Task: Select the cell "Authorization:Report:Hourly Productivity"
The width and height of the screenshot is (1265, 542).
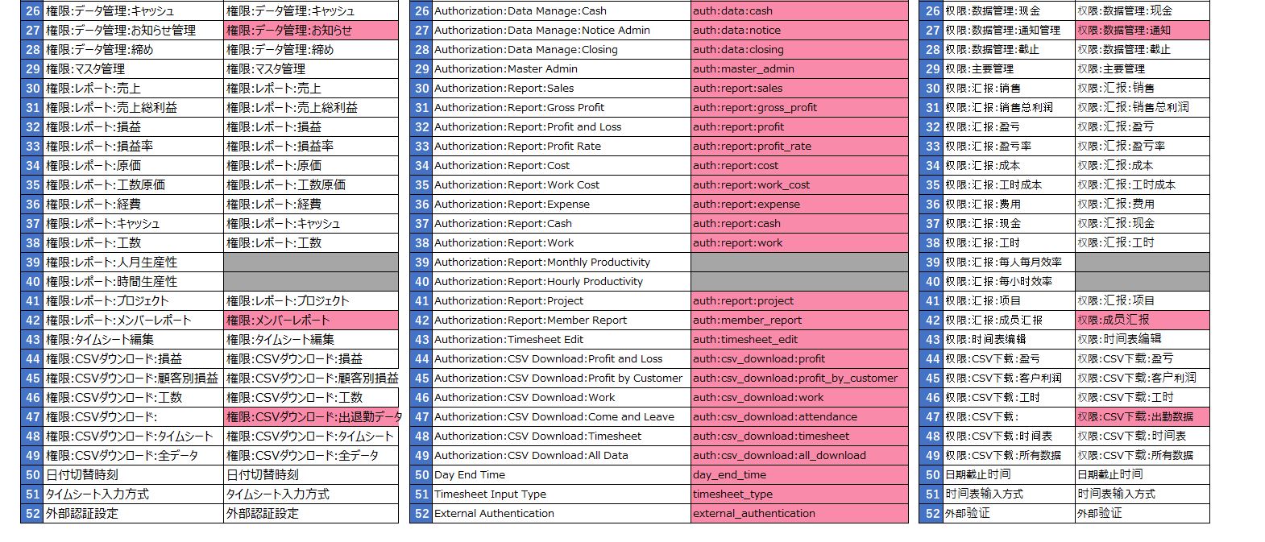Action: point(561,282)
